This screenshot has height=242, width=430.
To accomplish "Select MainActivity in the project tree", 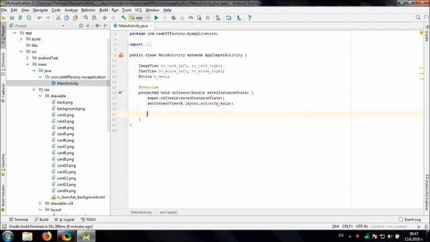I will click(x=67, y=83).
